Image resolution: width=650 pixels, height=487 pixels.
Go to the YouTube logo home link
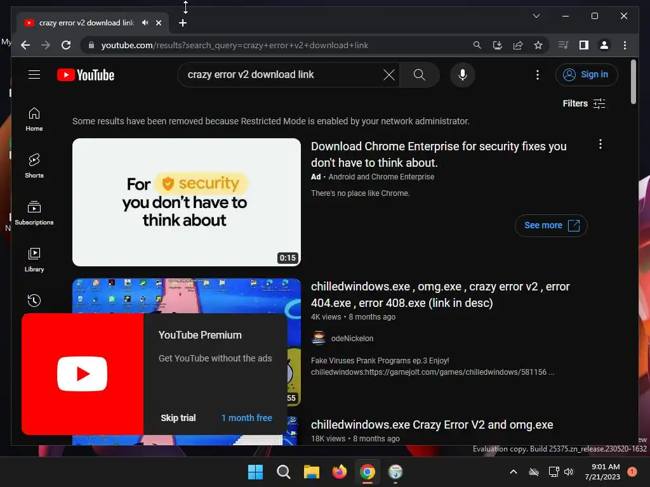point(86,75)
